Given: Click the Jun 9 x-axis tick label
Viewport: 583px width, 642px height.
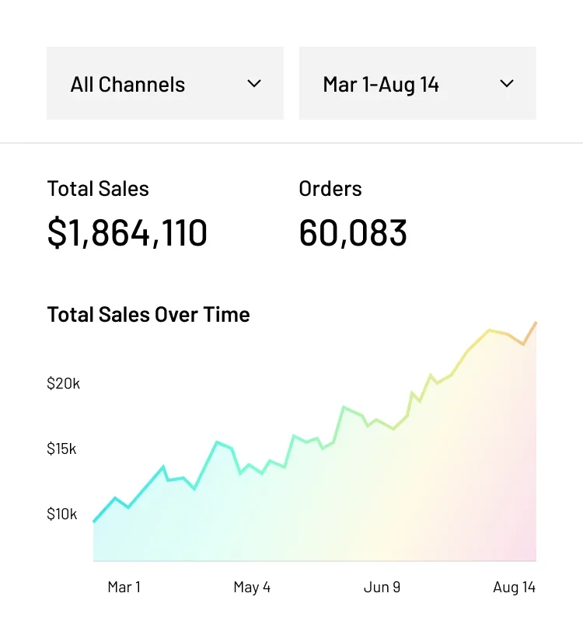Looking at the screenshot, I should [x=382, y=587].
